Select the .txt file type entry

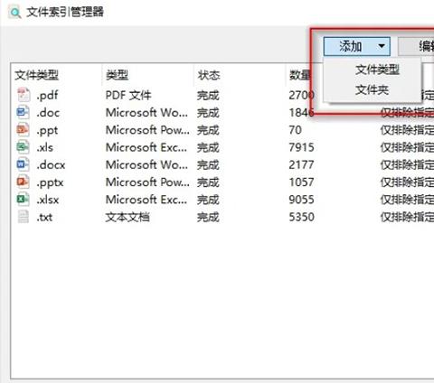[x=44, y=217]
